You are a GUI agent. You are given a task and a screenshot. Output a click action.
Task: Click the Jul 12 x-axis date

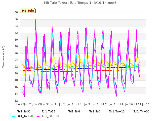(x=146, y=104)
